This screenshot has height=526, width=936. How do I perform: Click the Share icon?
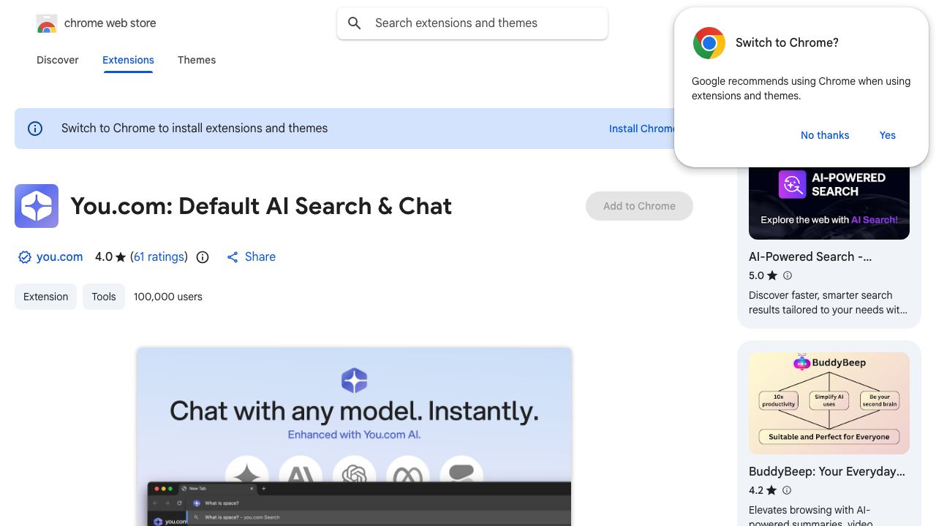point(233,257)
